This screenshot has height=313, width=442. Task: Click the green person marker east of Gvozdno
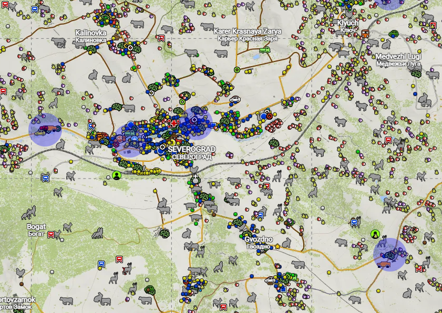tap(375, 234)
